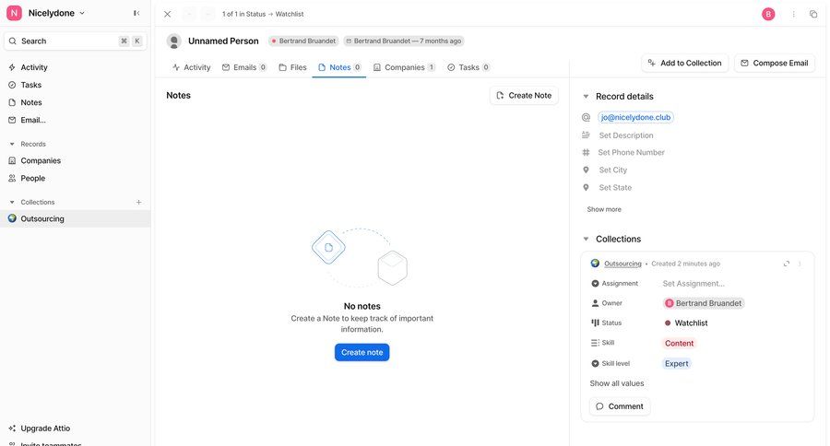830x446 pixels.
Task: Click the Outsourcing globe icon in card
Action: point(595,264)
